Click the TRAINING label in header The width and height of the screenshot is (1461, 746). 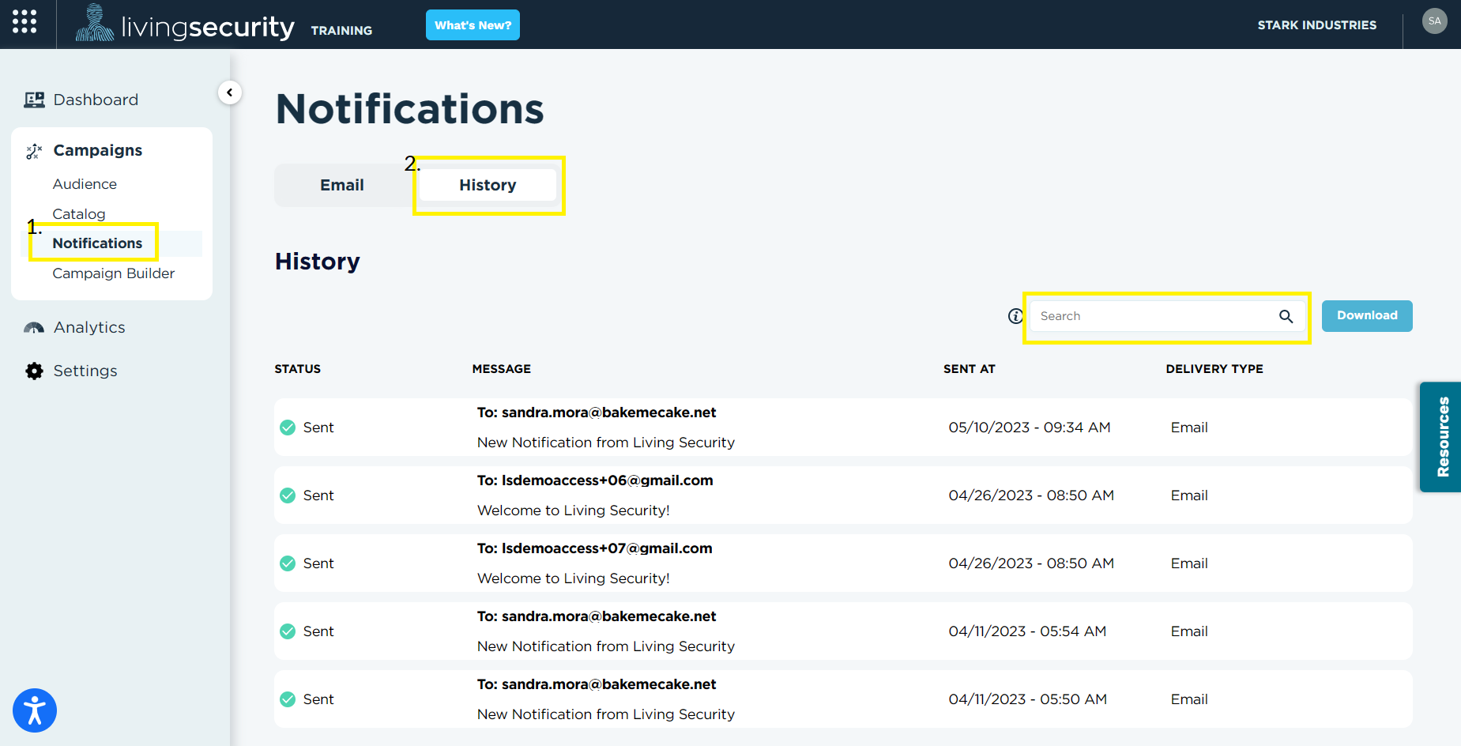341,30
